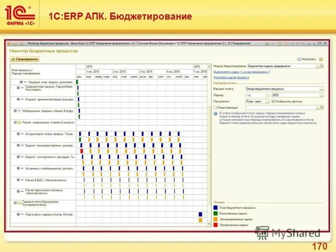This screenshot has width=336, height=252.
Task: Click the Монитор бюджетных процессов page title
Action: click(x=44, y=51)
